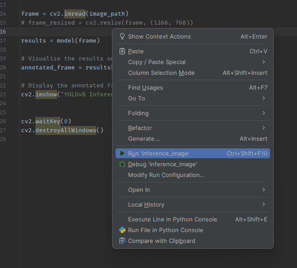The width and height of the screenshot is (297, 268).
Task: Click the lightbulb Show Context Actions icon
Action: [x=122, y=36]
